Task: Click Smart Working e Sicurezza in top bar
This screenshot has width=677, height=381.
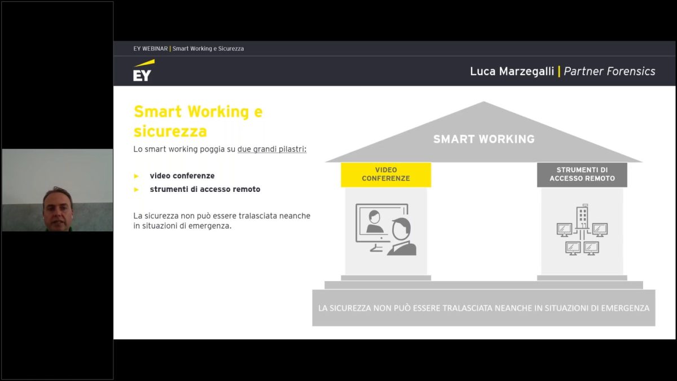Action: tap(208, 49)
